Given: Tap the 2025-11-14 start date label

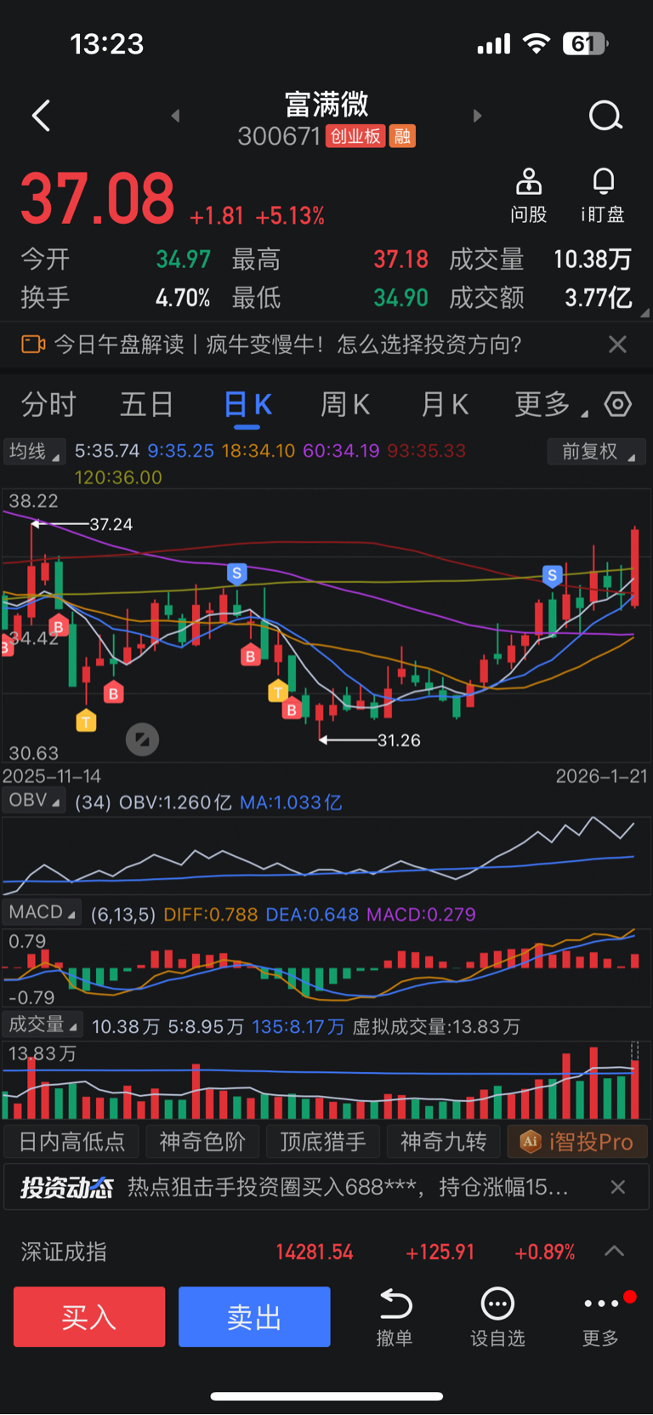Looking at the screenshot, I should click(52, 776).
